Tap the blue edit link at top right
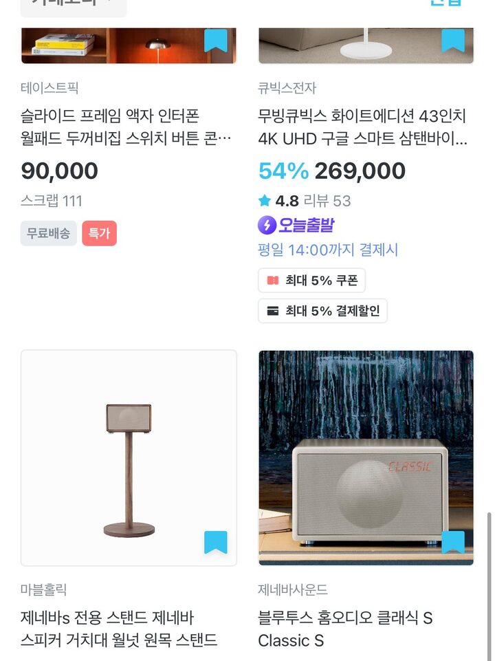Screen dimensions: 495x661 pos(445,3)
